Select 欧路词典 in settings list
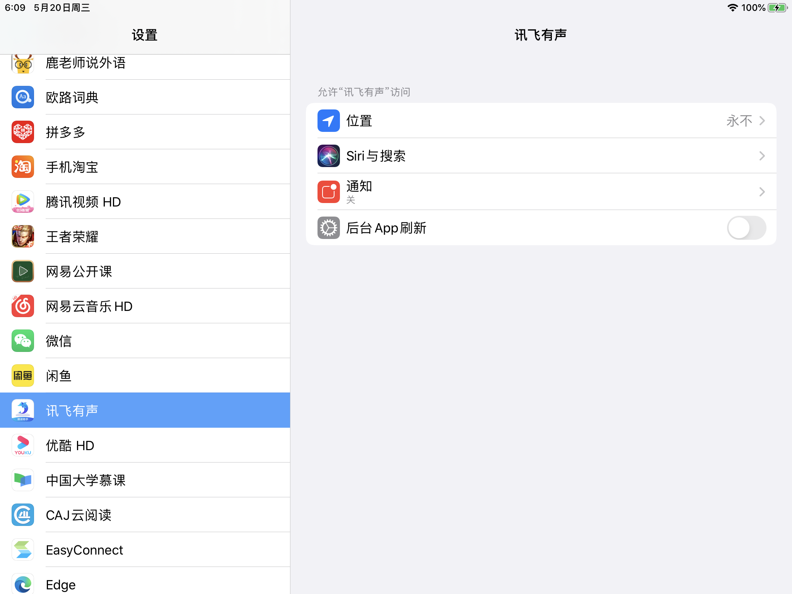 [x=72, y=97]
